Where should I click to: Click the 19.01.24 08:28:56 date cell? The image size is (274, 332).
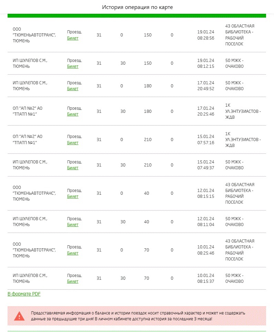coord(206,35)
